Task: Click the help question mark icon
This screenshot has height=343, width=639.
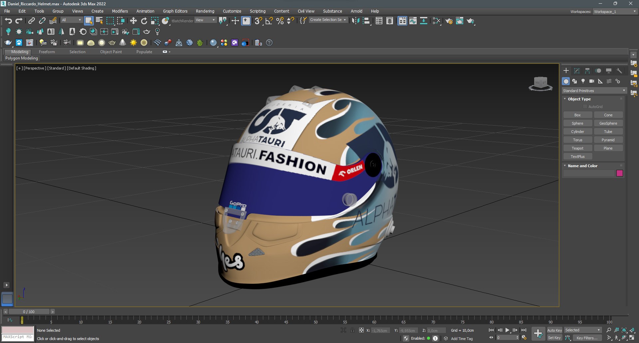Action: (x=269, y=43)
